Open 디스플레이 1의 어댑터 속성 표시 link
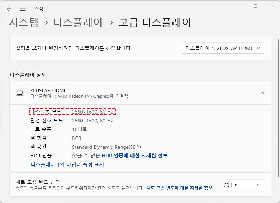 [67, 164]
